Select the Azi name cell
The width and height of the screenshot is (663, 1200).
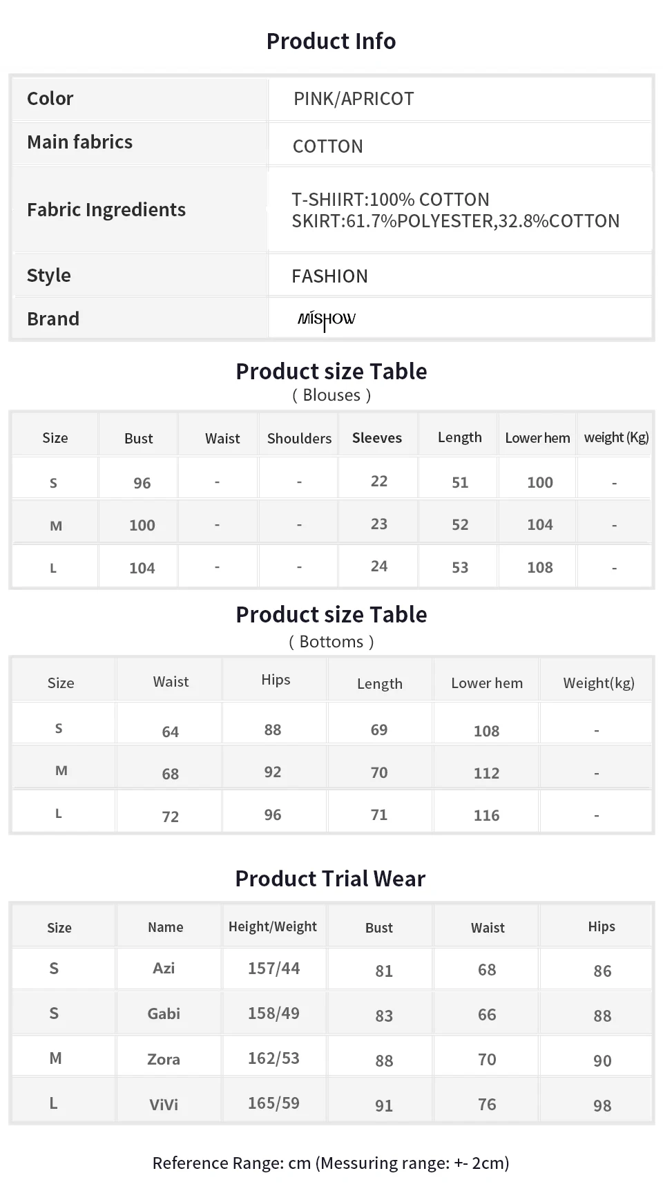click(x=164, y=968)
